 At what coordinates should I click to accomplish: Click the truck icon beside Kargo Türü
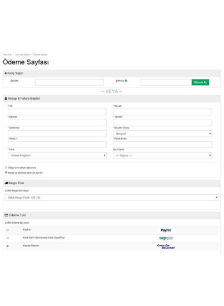6,183
